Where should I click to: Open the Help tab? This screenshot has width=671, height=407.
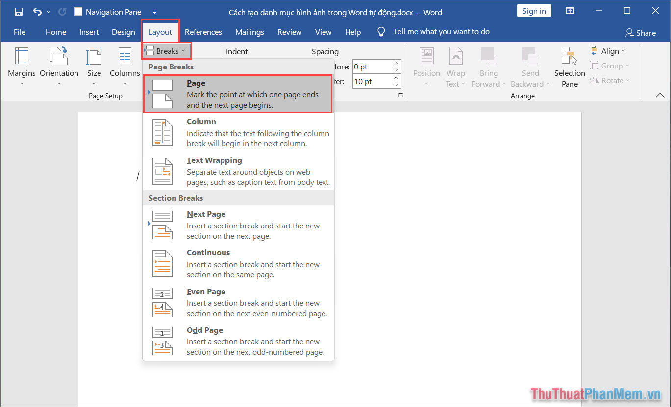tap(352, 32)
